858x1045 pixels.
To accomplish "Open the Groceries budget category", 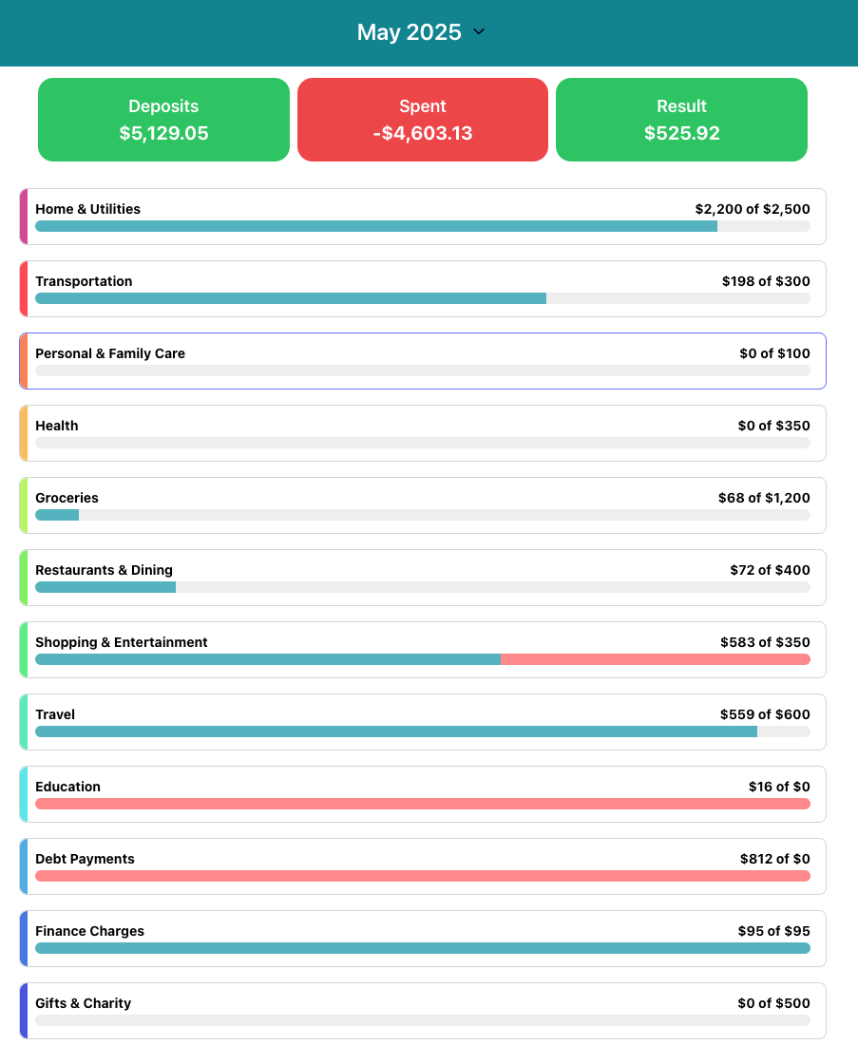I will pos(422,505).
